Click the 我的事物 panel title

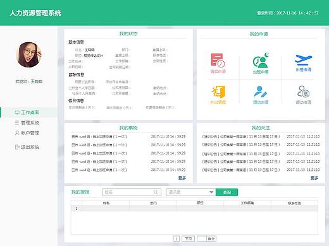pos(128,128)
